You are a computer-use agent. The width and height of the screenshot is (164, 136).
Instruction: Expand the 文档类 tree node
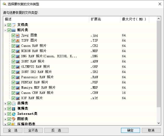(x=5, y=25)
